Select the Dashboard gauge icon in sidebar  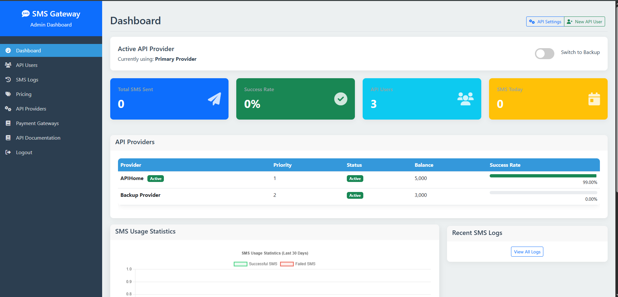(8, 50)
